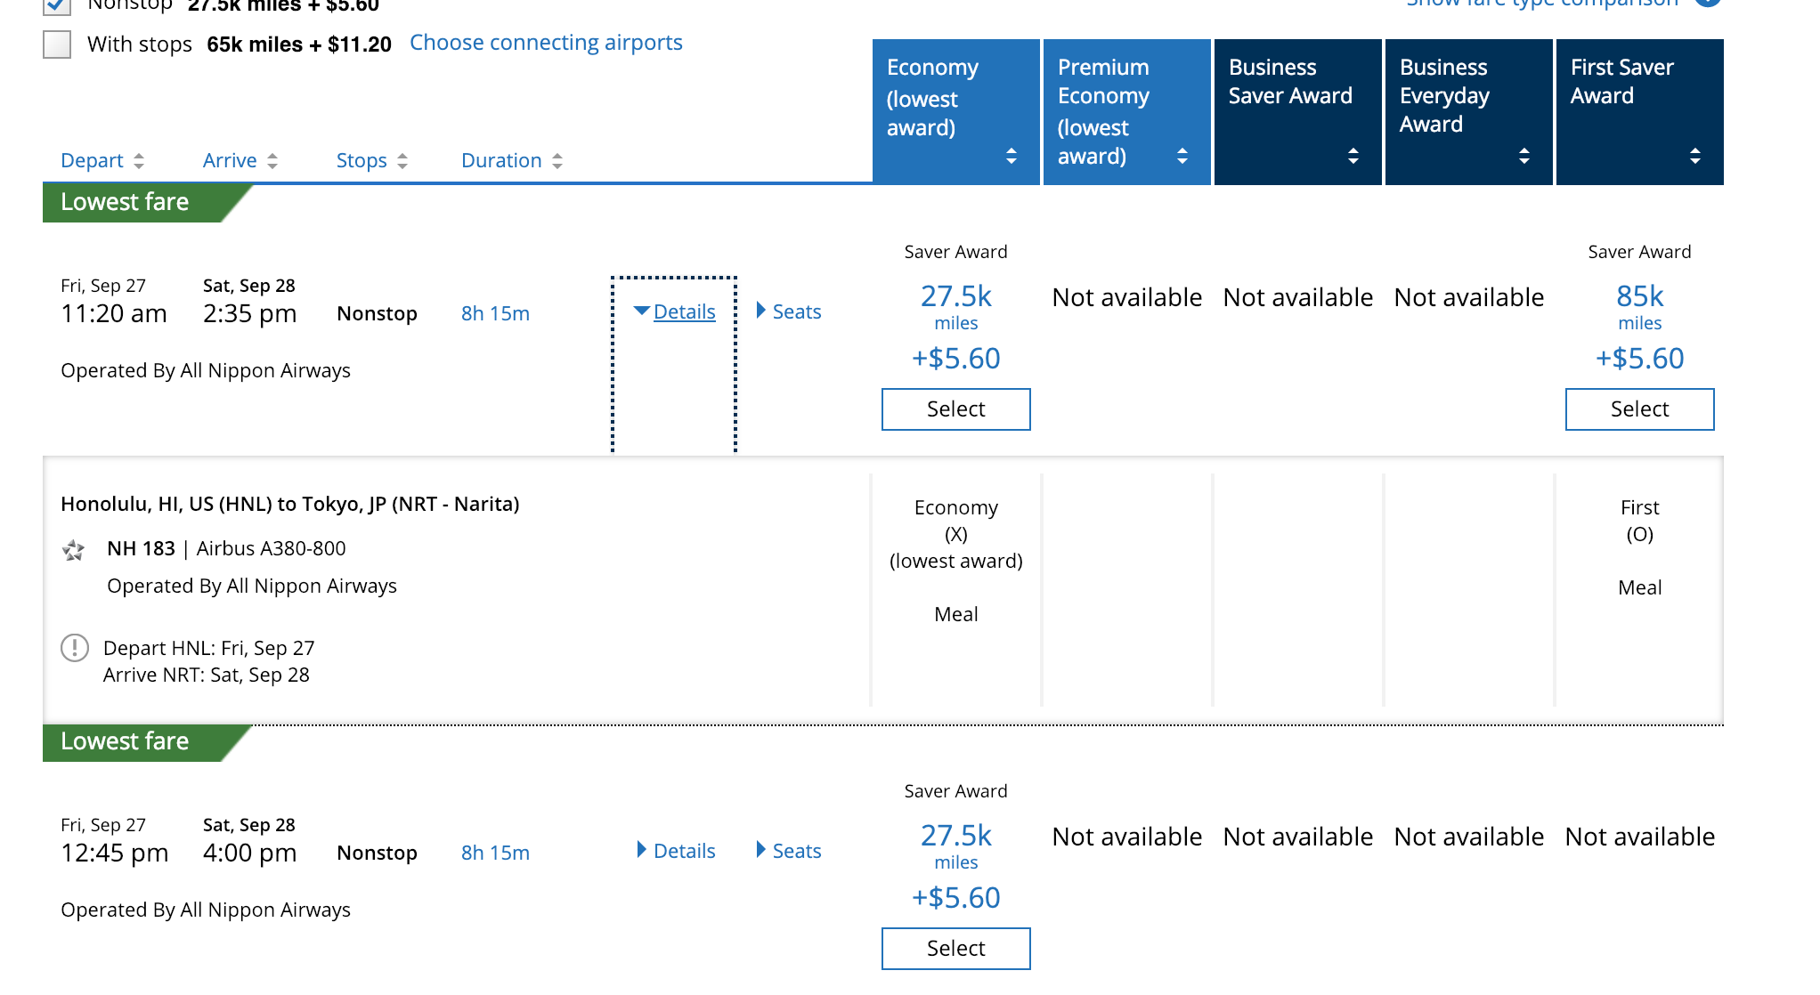The height and width of the screenshot is (995, 1820).
Task: Expand Details for the 12:45 pm flight
Action: click(x=677, y=851)
